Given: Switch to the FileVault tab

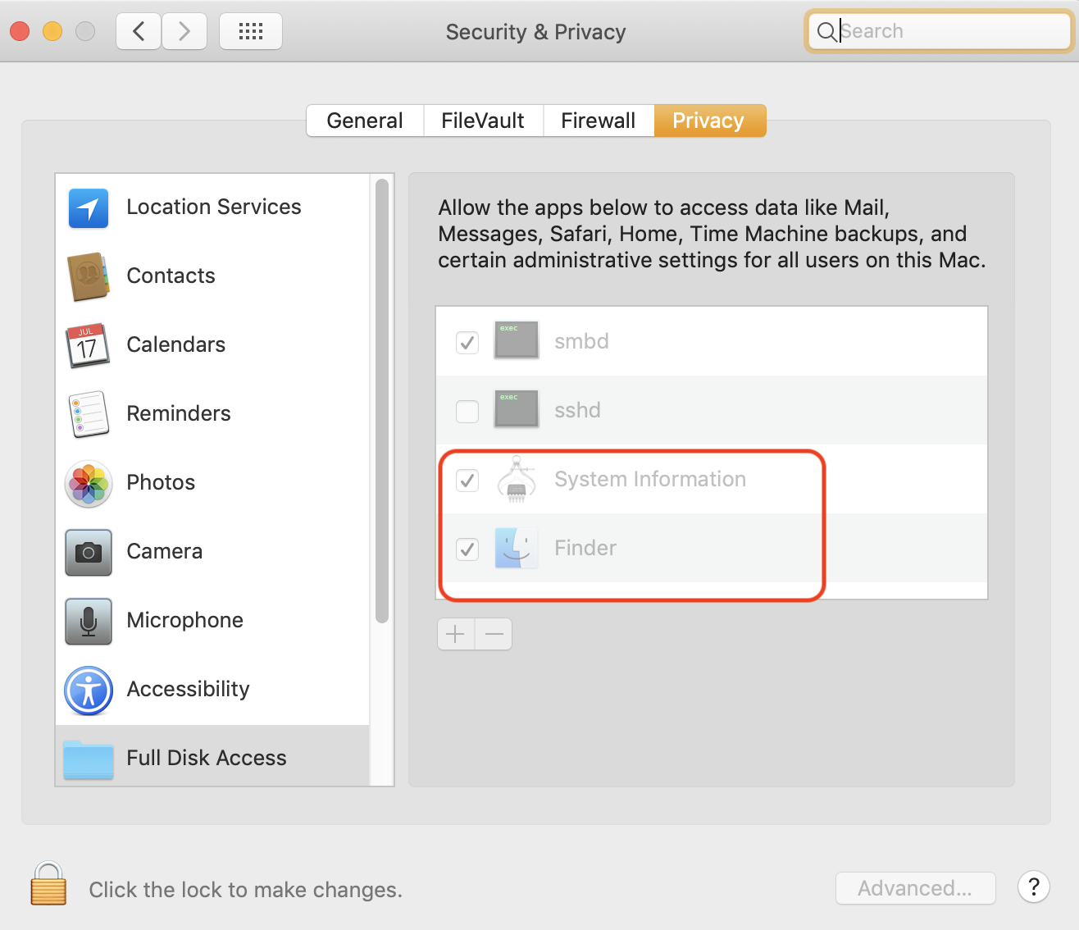Looking at the screenshot, I should click(482, 121).
